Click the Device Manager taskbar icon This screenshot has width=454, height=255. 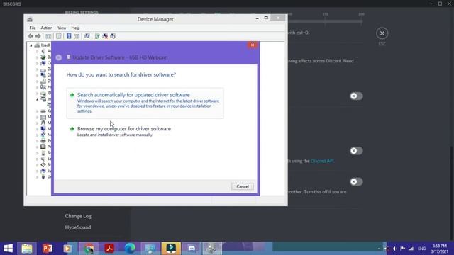coord(212,249)
